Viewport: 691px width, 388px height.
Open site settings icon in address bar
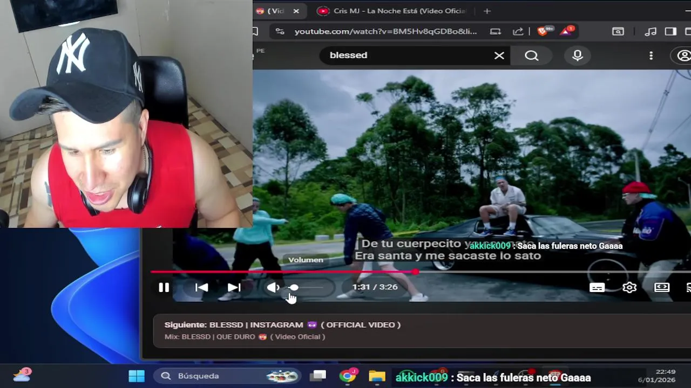280,31
